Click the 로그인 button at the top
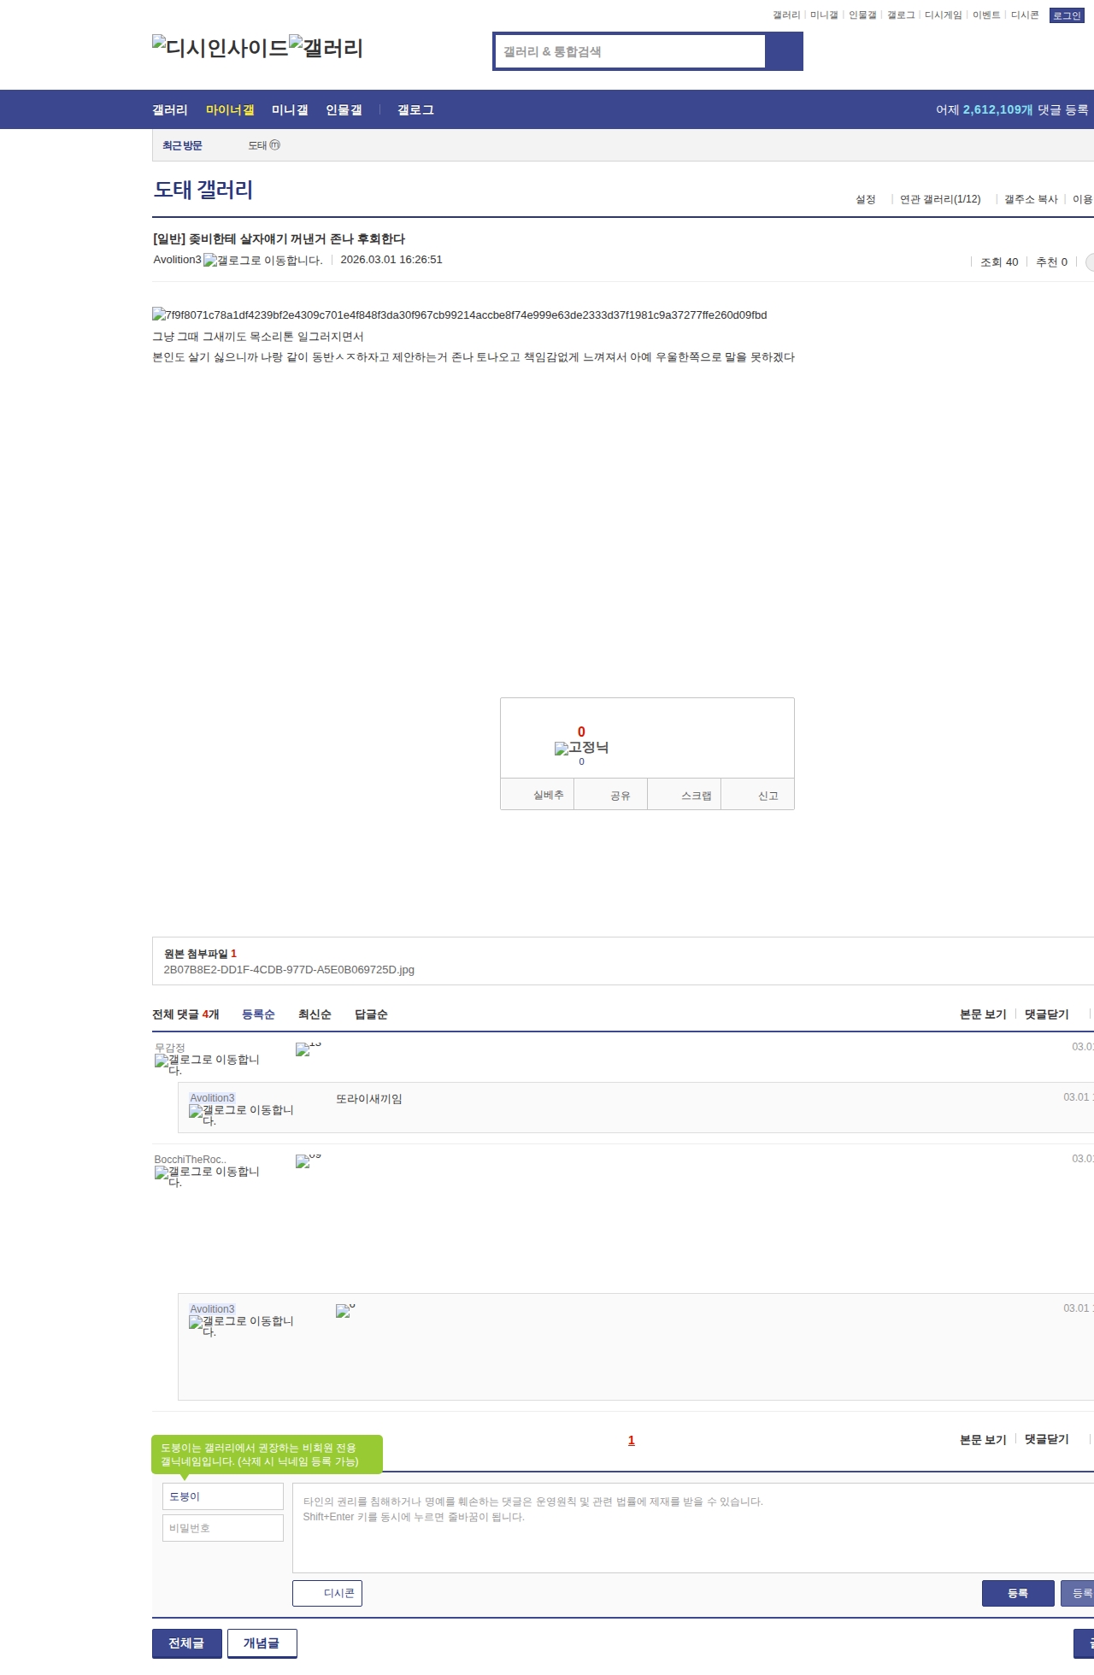The width and height of the screenshot is (1094, 1675). tap(1067, 15)
